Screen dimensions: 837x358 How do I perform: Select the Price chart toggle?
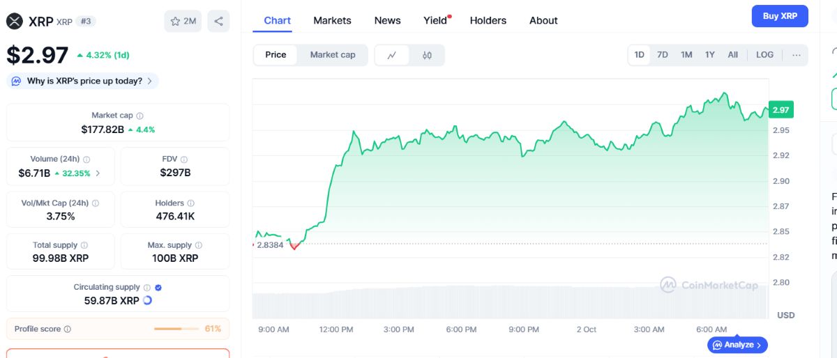tap(276, 55)
